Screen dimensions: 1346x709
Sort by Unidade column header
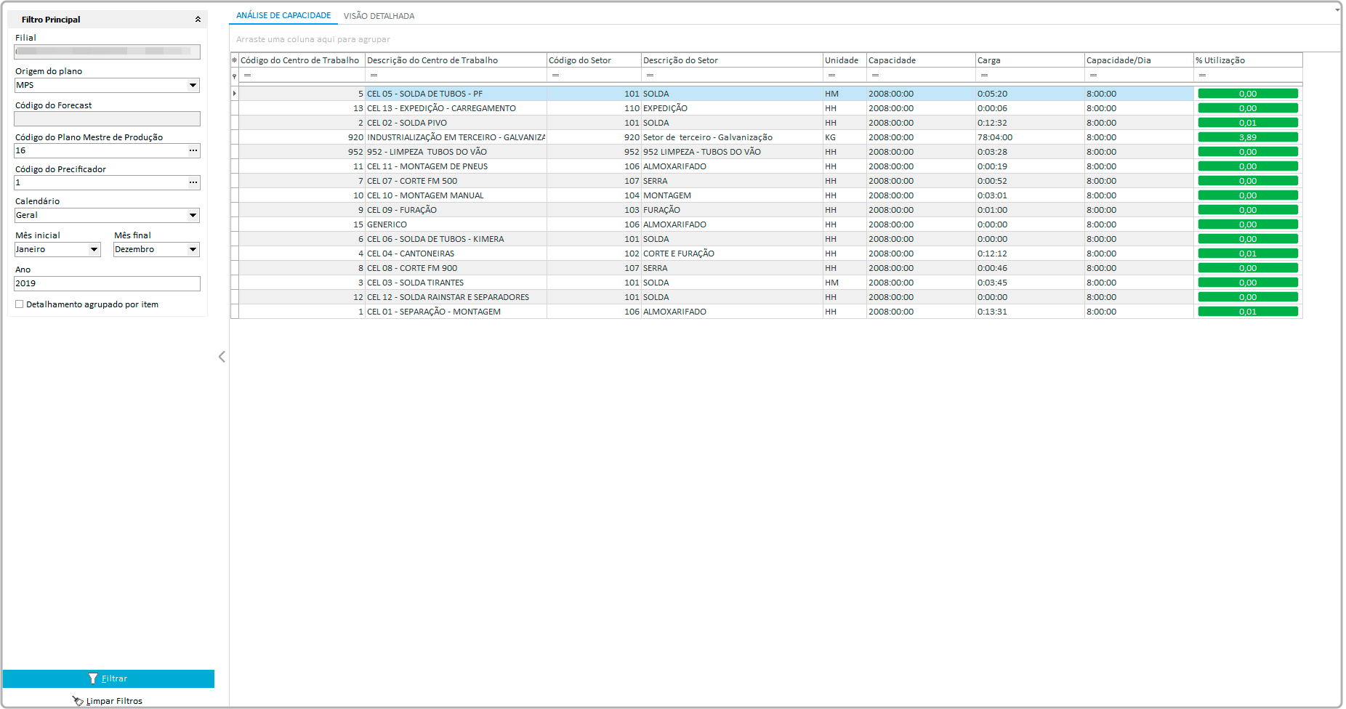pyautogui.click(x=845, y=60)
